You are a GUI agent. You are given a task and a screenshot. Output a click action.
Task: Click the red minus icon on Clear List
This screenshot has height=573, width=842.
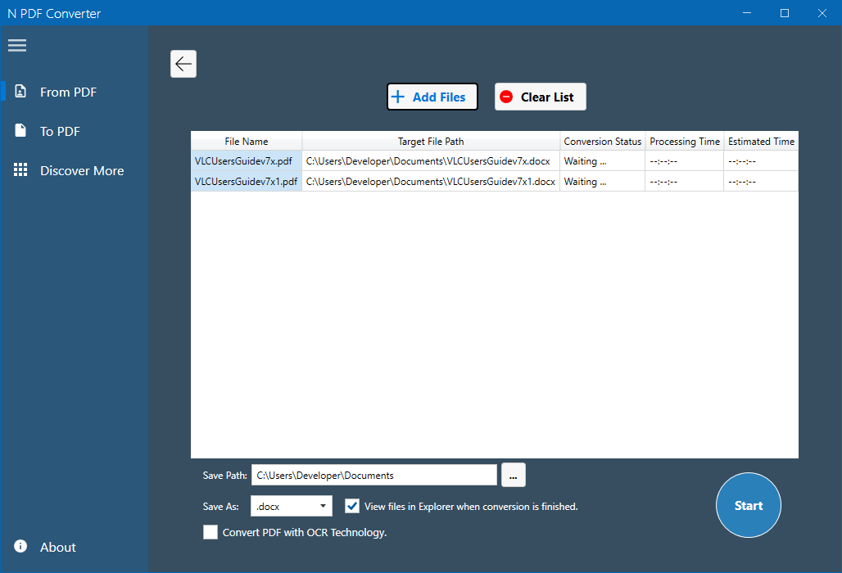[506, 97]
